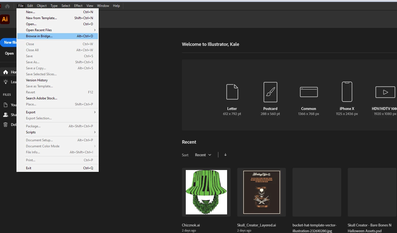Click Skull_Creator_Layered.ai file name
Viewport: 397px width, 233px height.
pyautogui.click(x=256, y=225)
